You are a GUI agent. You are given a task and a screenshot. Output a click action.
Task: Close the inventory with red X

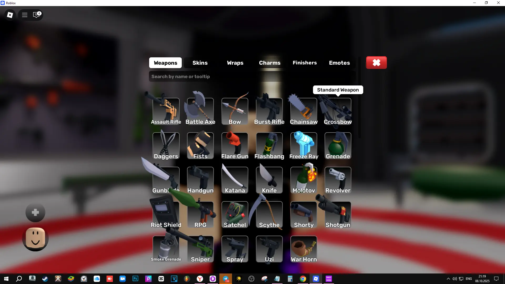click(x=376, y=63)
